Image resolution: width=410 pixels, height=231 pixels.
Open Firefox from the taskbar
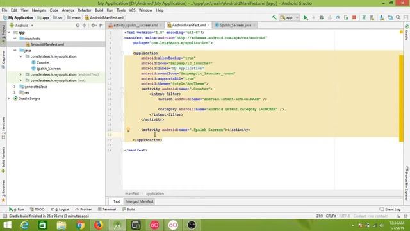pos(99,225)
